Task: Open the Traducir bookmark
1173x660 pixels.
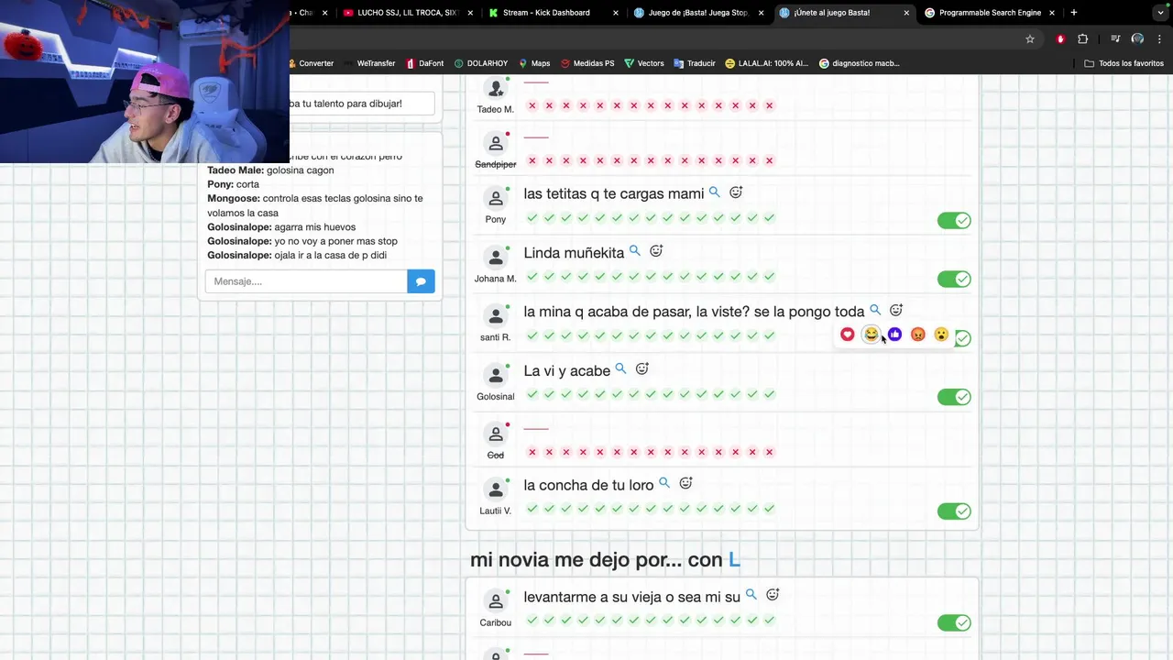Action: click(695, 63)
